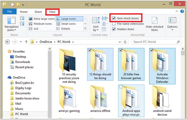This screenshot has height=120, width=187.
Task: Click Size all columns to fit icon
Action: click(104, 29)
